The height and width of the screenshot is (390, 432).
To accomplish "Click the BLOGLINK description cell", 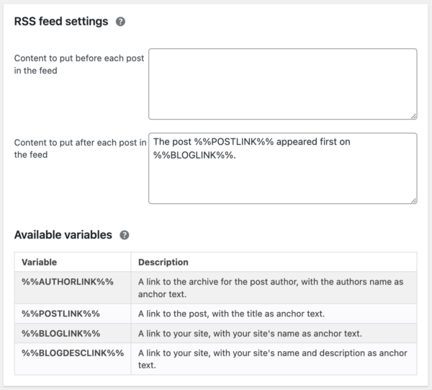I will 274,333.
